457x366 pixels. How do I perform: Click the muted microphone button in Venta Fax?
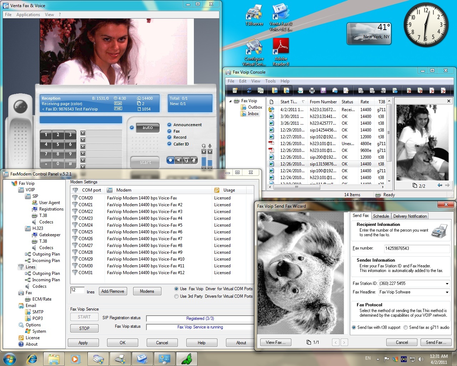[x=194, y=160]
